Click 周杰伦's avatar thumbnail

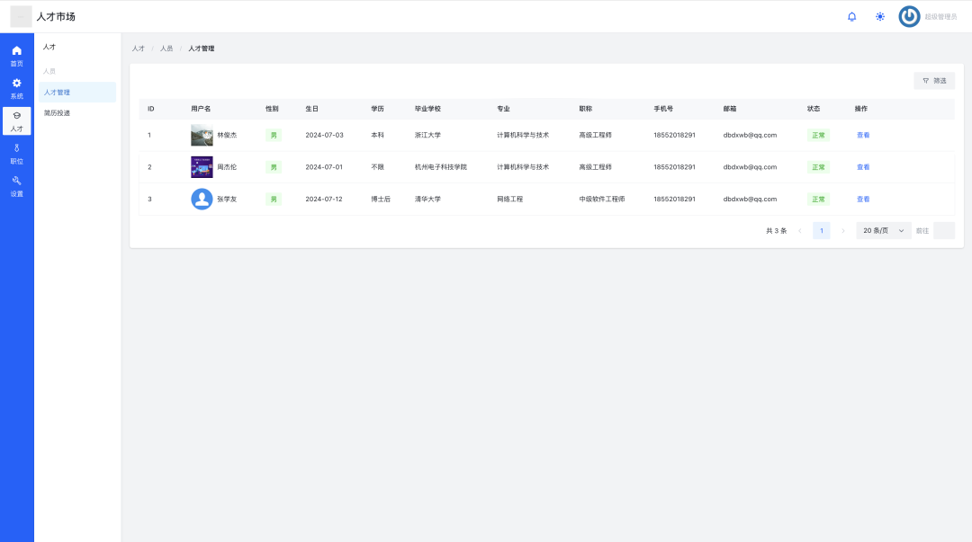[202, 167]
